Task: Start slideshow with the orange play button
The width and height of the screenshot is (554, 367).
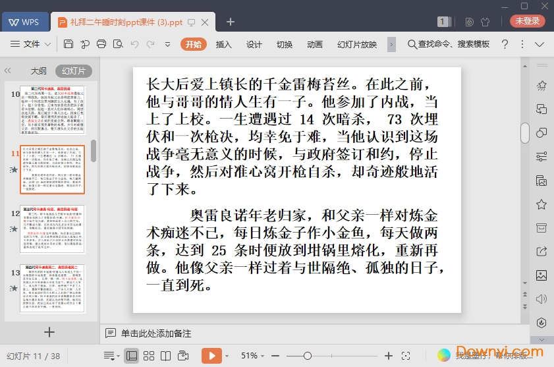Action: 211,356
